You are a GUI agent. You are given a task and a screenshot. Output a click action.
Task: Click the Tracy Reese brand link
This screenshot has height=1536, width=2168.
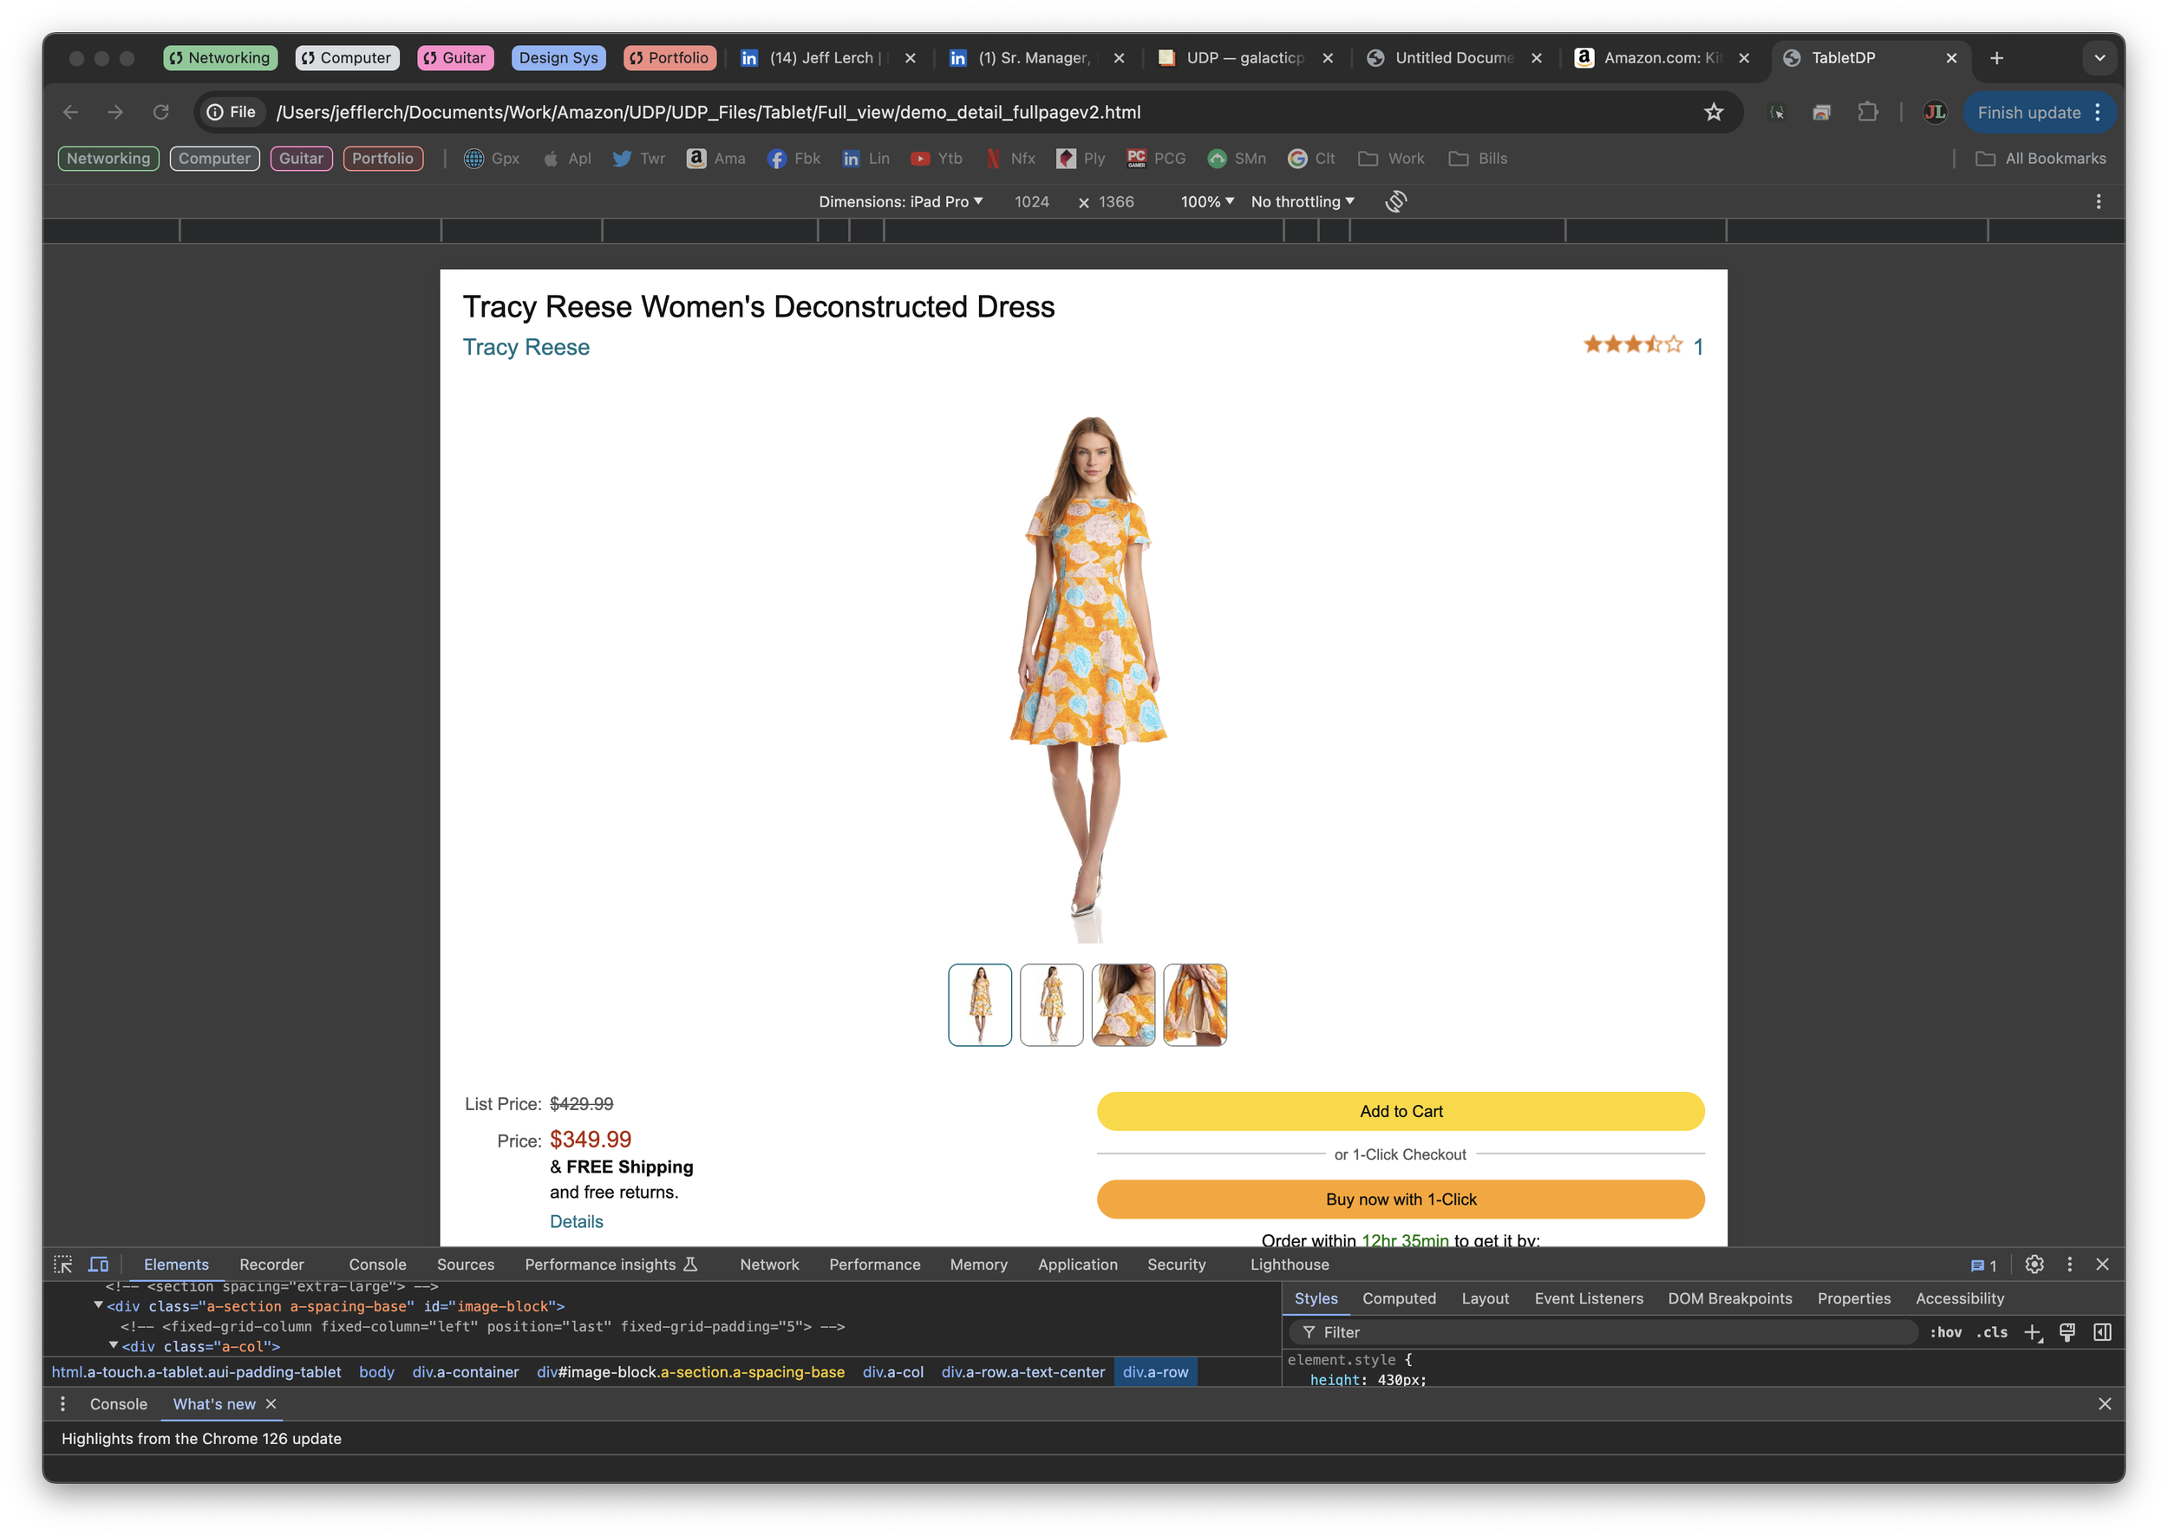coord(526,347)
